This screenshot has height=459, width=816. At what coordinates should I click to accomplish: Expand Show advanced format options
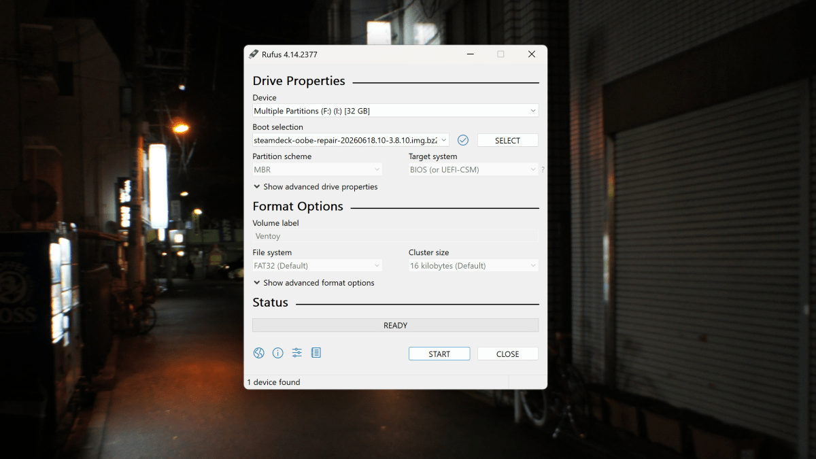coord(313,283)
